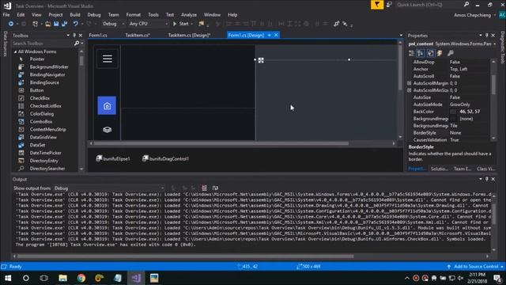This screenshot has height=285, width=506.
Task: Open the File menu
Action: click(x=6, y=15)
